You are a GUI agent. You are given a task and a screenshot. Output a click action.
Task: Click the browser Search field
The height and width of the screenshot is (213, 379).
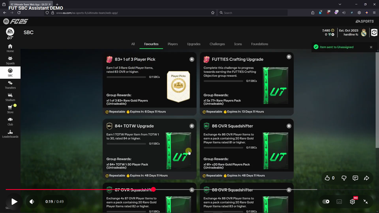(253, 13)
